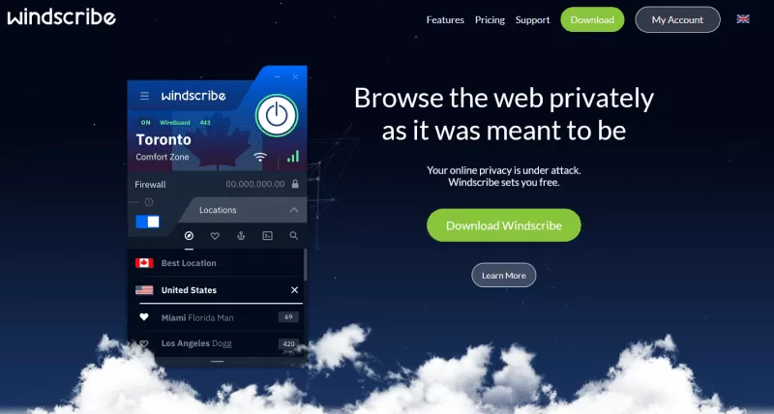Click the Learn More button
774x414 pixels.
pyautogui.click(x=503, y=276)
